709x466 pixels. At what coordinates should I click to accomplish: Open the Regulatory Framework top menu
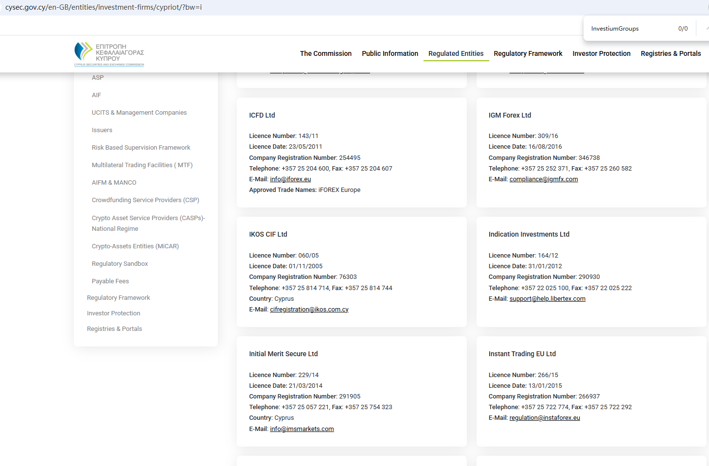tap(528, 53)
